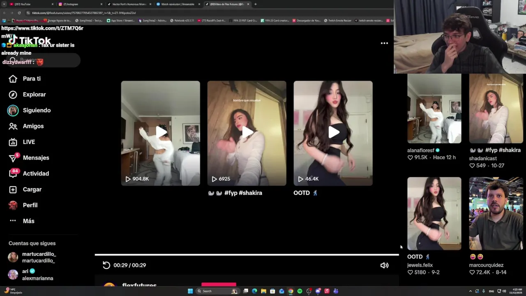The width and height of the screenshot is (526, 296).
Task: Show hidden system tray icons
Action: click(x=470, y=291)
